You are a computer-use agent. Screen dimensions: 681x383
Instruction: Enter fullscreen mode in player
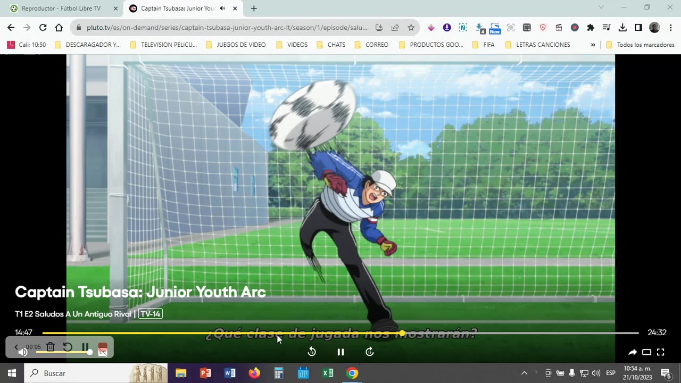(x=660, y=352)
